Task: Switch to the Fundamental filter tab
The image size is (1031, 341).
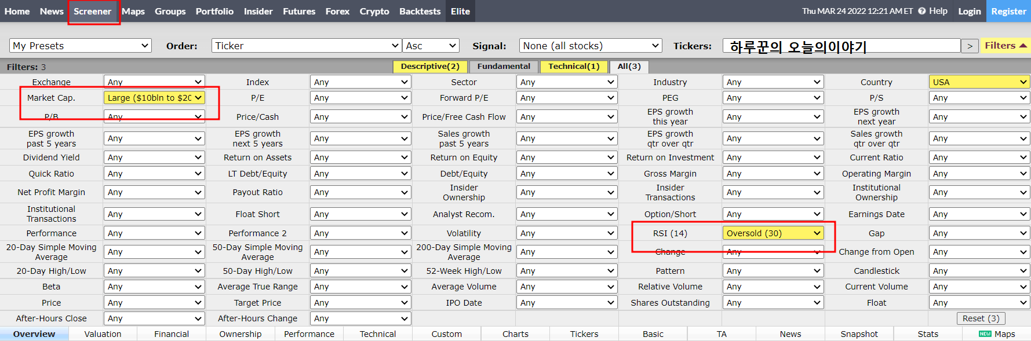Action: pos(504,67)
